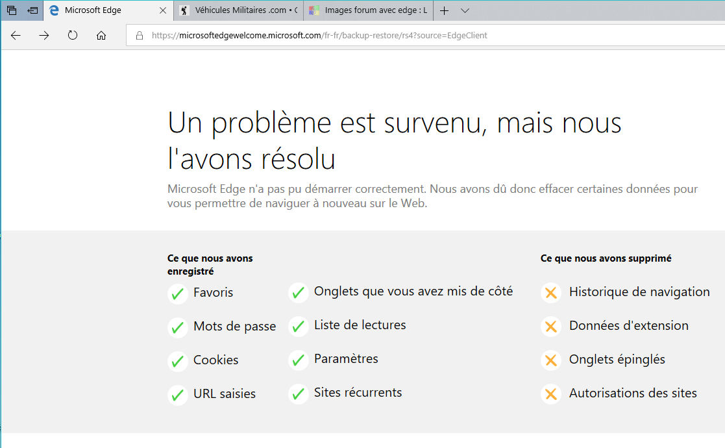Click the green check beside Mots de passe

178,327
